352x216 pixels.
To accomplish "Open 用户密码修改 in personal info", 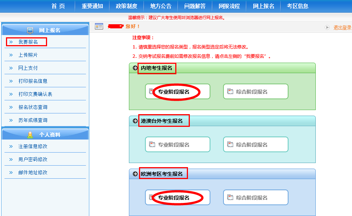I will point(33,159).
